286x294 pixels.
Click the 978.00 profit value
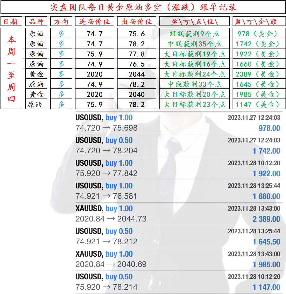tap(269, 128)
